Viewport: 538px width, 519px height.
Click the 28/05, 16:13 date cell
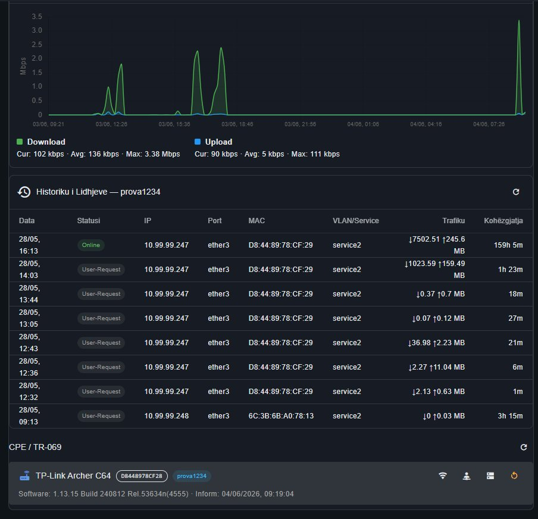click(30, 245)
